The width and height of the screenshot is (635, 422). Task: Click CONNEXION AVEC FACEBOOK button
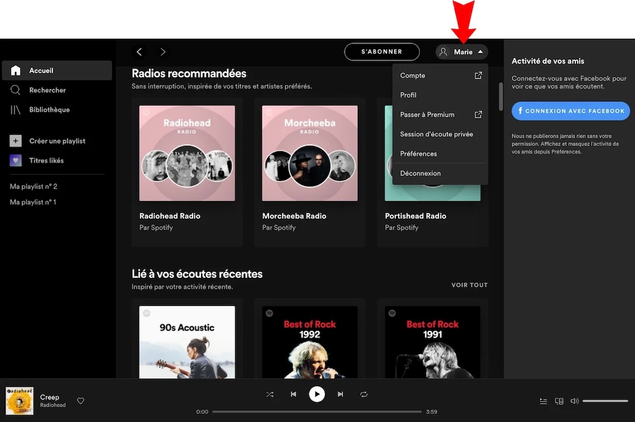click(x=571, y=111)
